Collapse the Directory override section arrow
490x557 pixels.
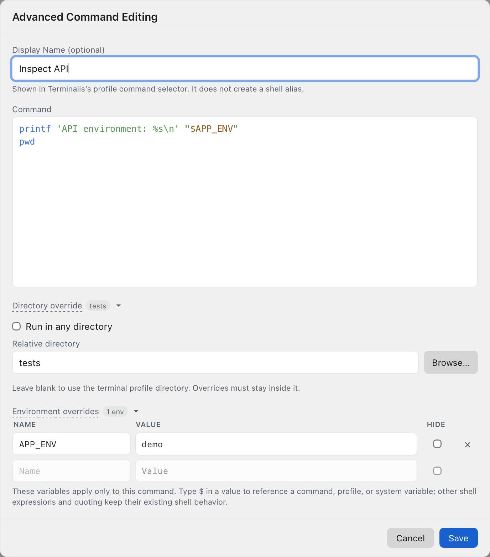[x=119, y=306]
